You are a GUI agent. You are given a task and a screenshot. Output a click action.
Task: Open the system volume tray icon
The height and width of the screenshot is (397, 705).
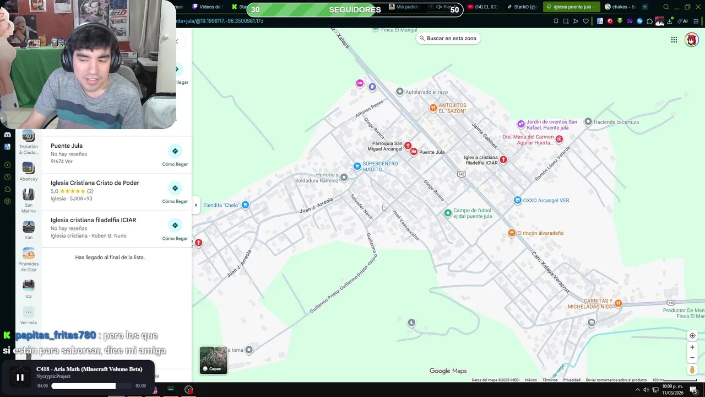646,390
